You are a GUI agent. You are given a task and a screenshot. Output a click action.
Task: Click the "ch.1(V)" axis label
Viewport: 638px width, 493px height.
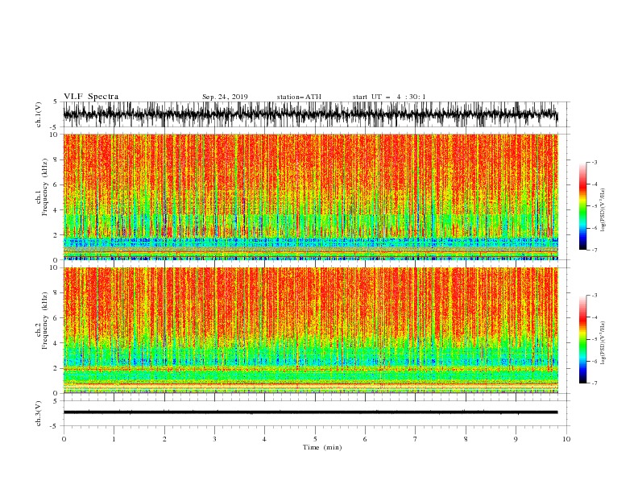point(39,114)
